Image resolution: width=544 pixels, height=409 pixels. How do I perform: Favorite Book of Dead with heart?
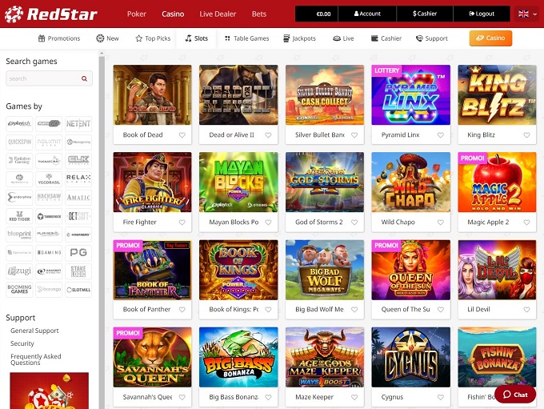(182, 135)
